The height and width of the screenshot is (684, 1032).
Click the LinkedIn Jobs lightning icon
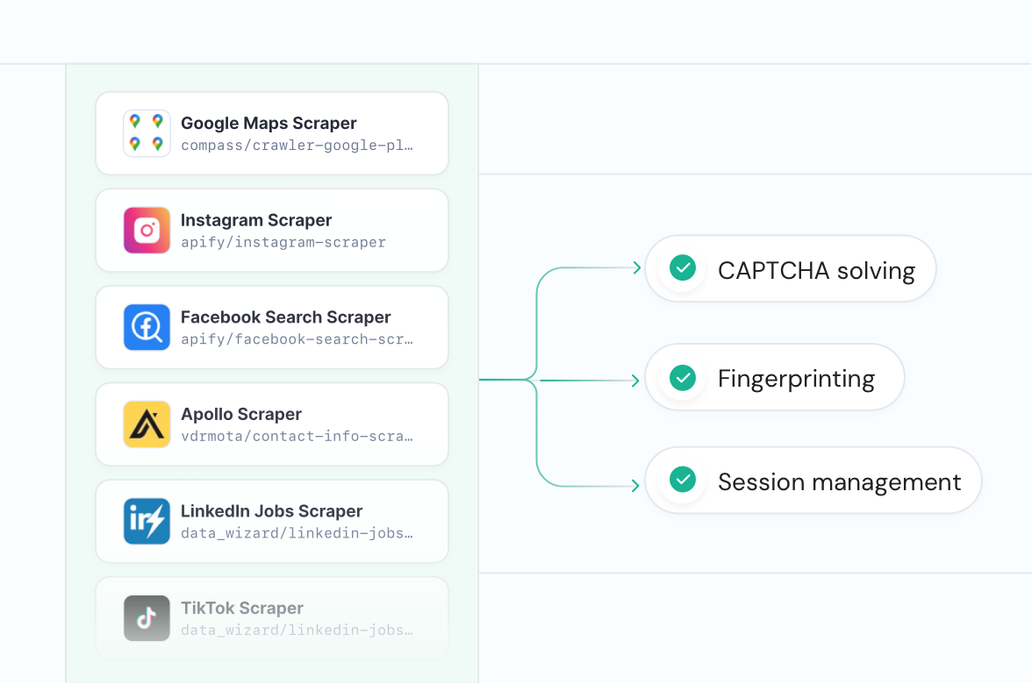pos(147,521)
